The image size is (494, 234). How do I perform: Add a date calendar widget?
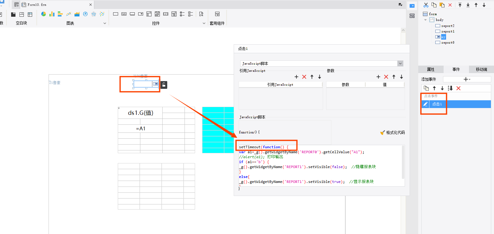click(157, 14)
